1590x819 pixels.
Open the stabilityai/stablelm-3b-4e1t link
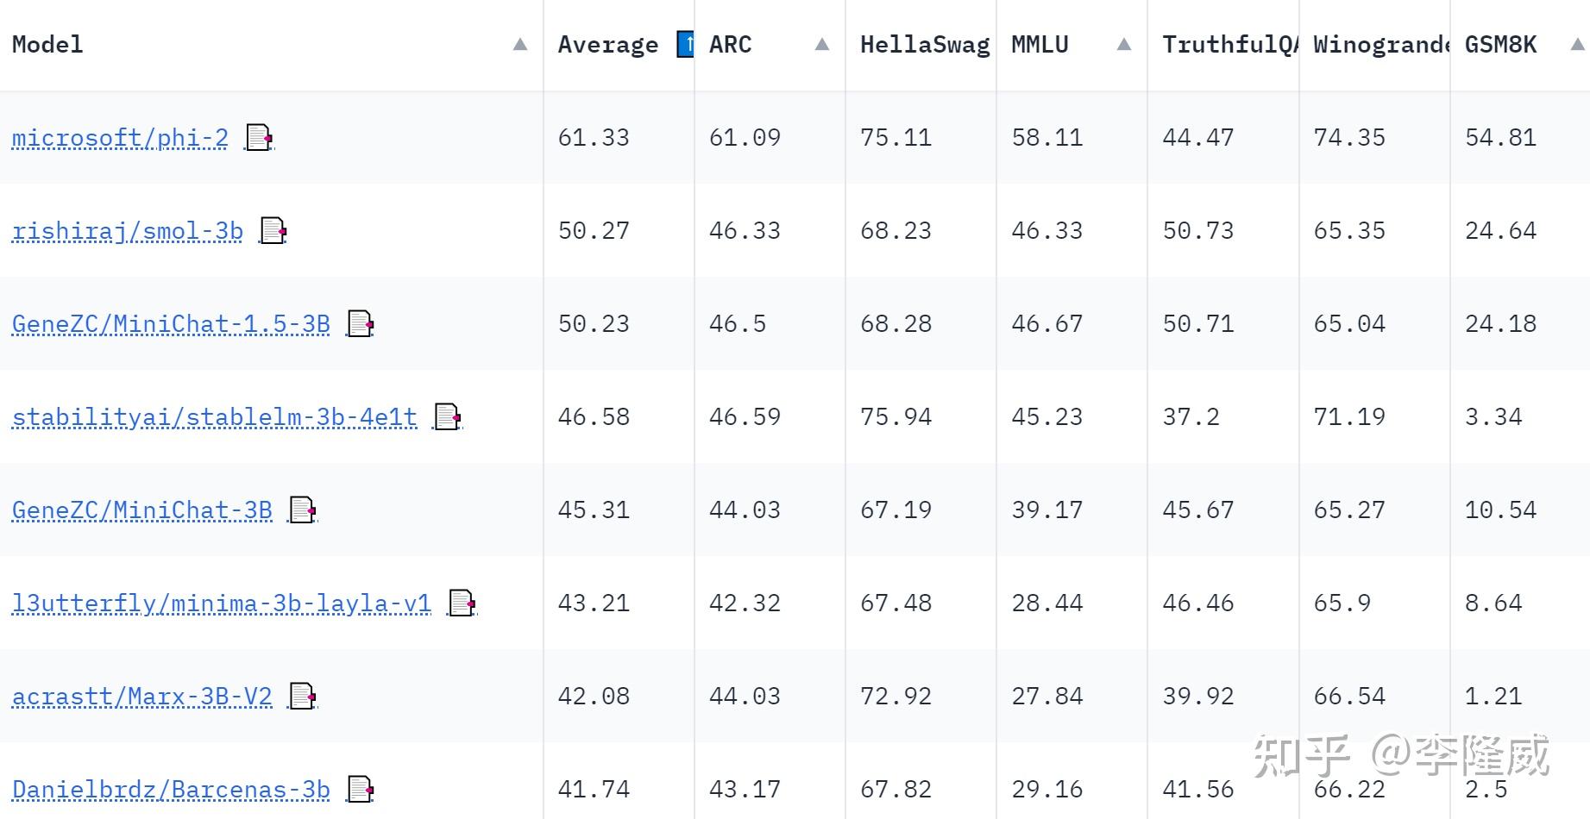[x=214, y=417]
